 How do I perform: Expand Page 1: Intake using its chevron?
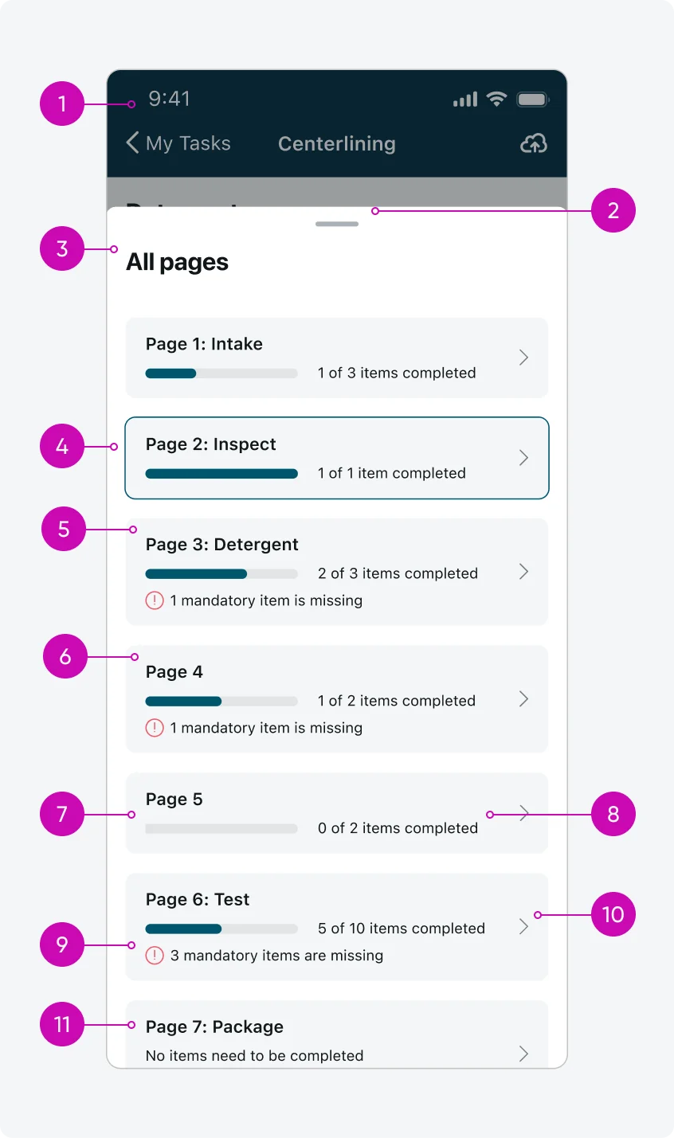[523, 358]
